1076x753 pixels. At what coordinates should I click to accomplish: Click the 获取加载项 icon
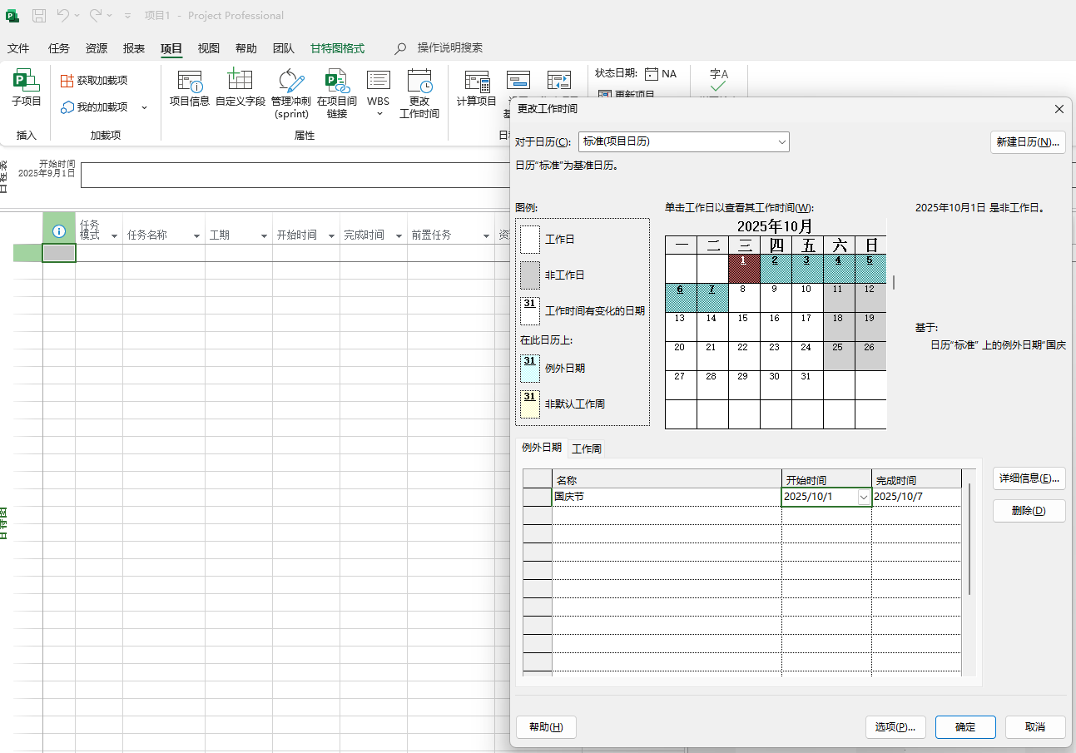coord(67,81)
